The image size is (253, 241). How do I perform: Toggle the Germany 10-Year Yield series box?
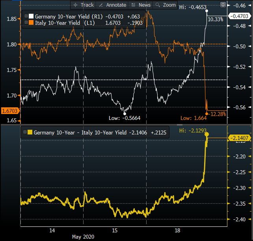(26, 16)
